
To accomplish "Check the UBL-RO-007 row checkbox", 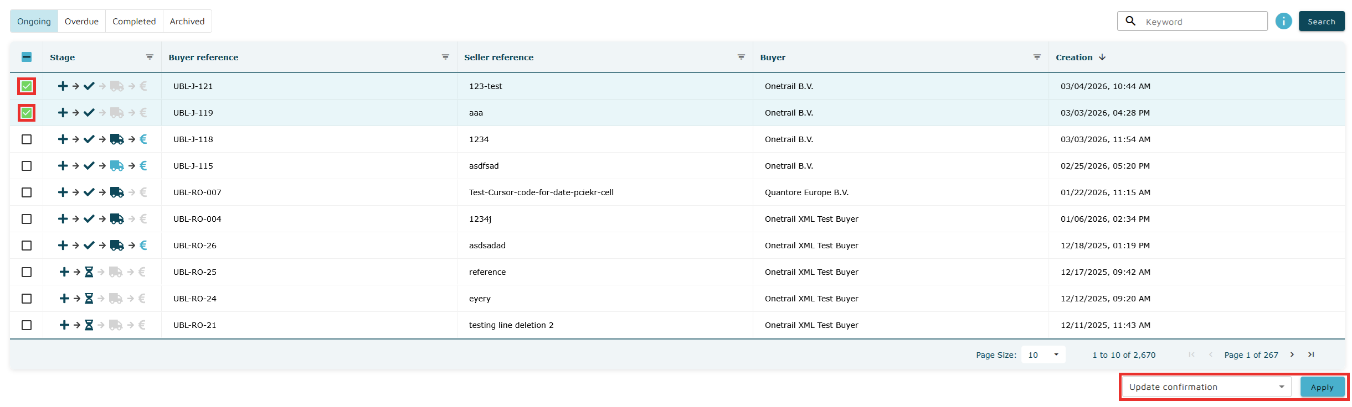I will click(27, 192).
